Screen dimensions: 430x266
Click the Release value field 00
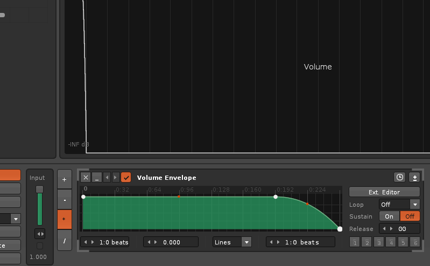pyautogui.click(x=403, y=229)
